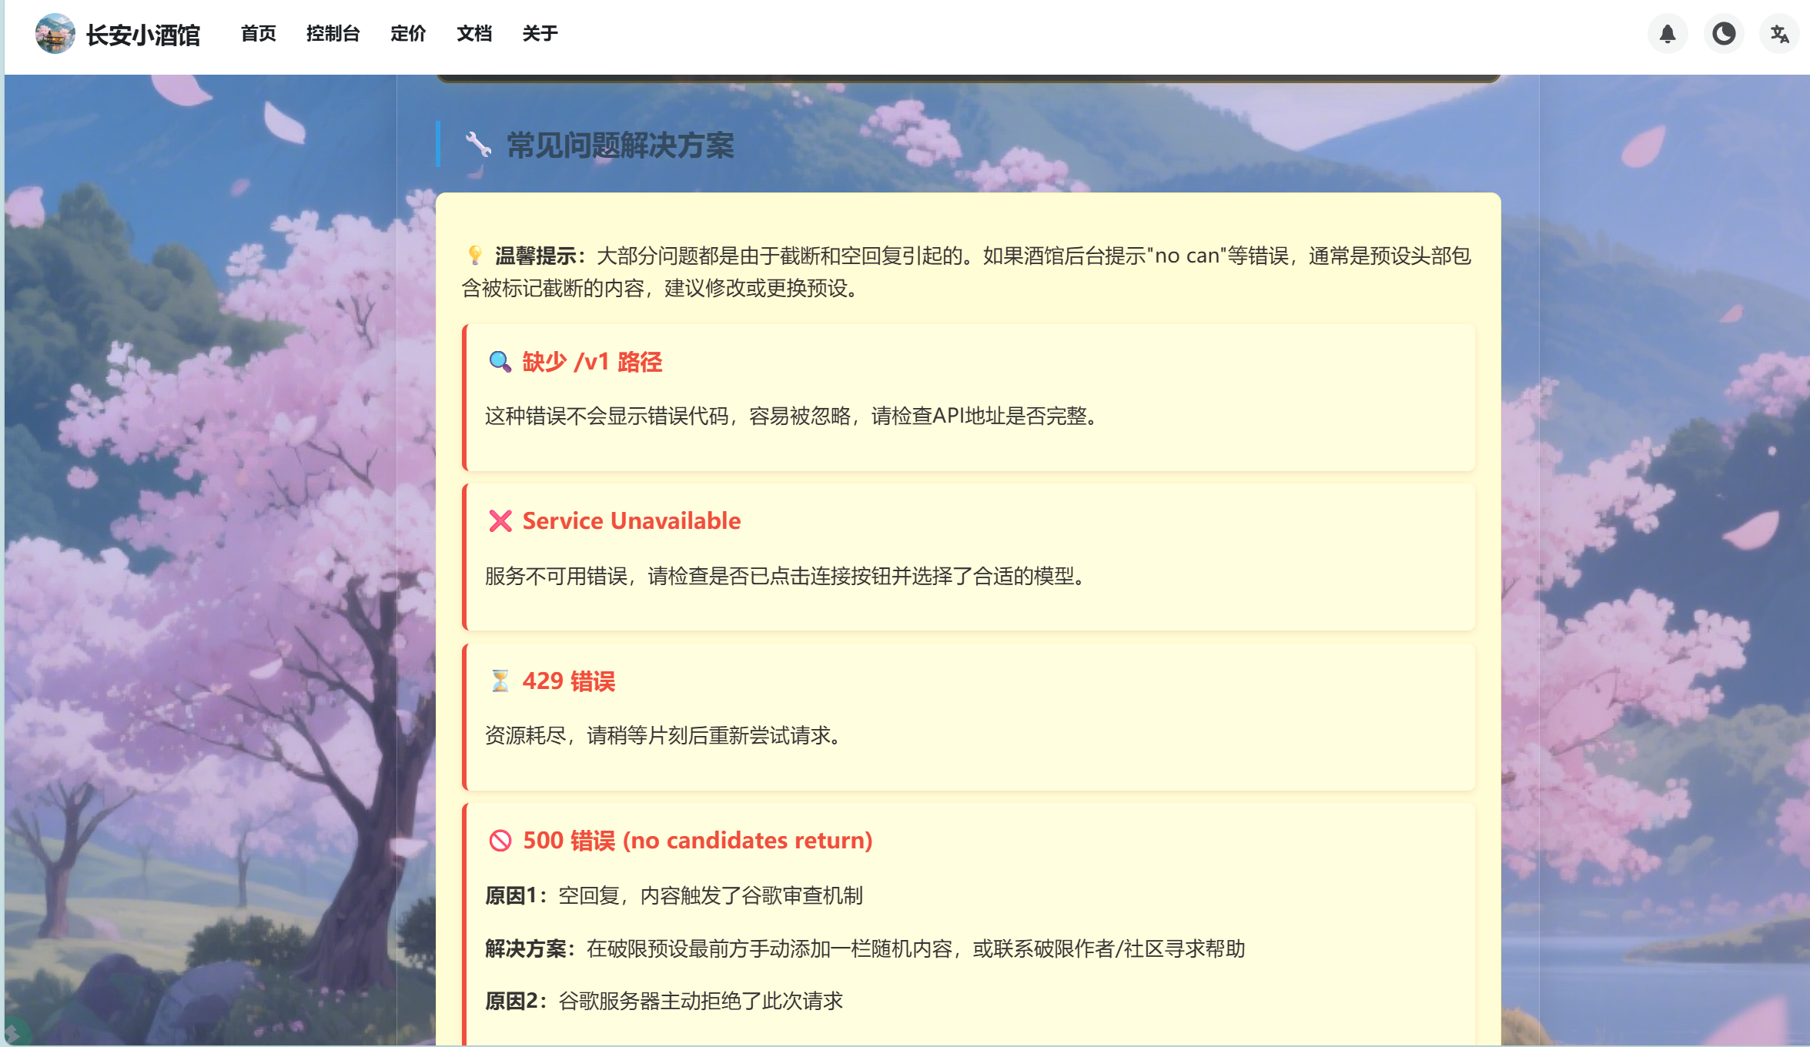Click the red X Service Unavailable icon

click(x=500, y=521)
